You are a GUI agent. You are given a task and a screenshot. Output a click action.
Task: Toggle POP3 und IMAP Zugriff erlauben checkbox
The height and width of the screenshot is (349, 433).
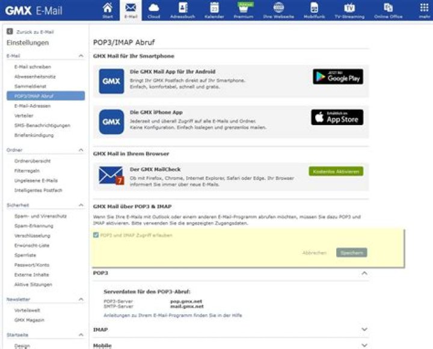(96, 235)
